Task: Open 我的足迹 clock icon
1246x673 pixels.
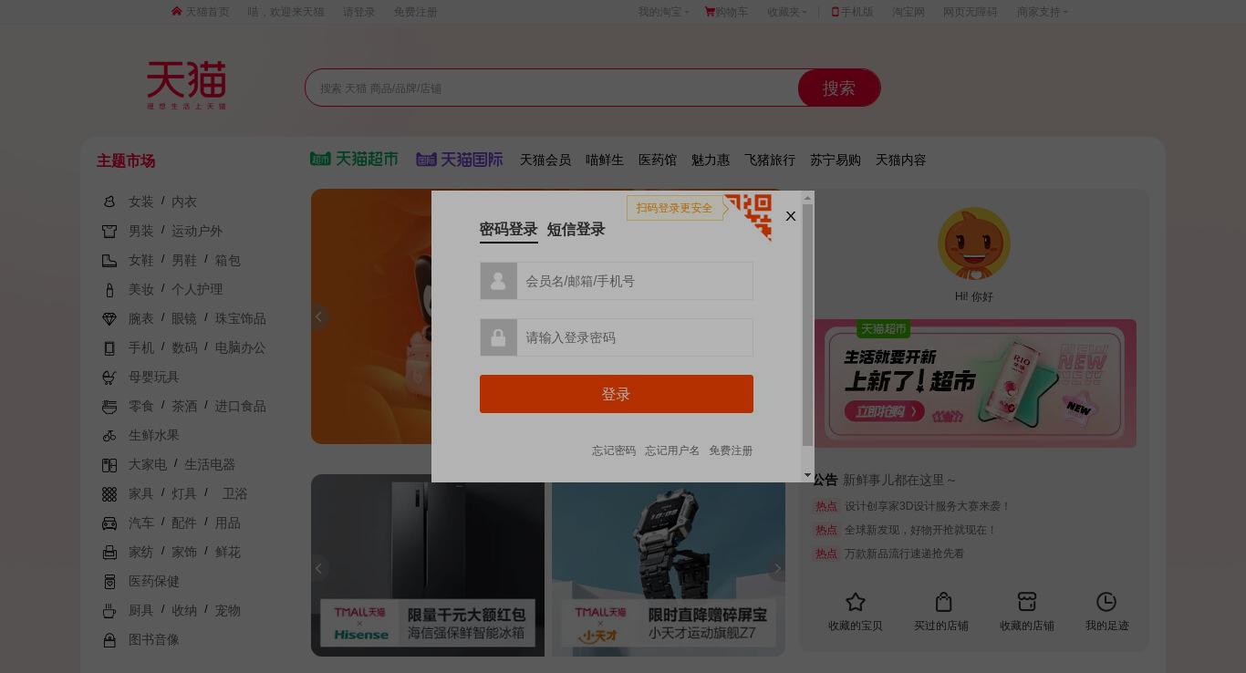Action: (1106, 602)
